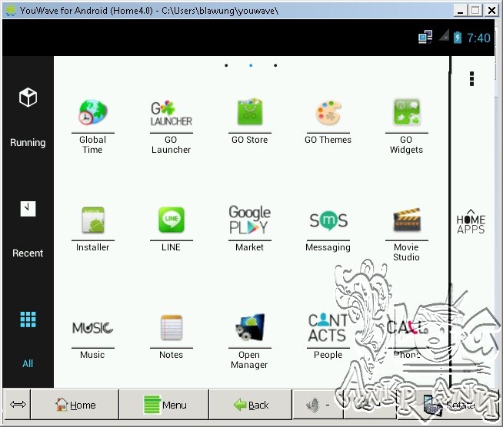
Task: Go to first app drawer page dot
Action: click(x=226, y=65)
